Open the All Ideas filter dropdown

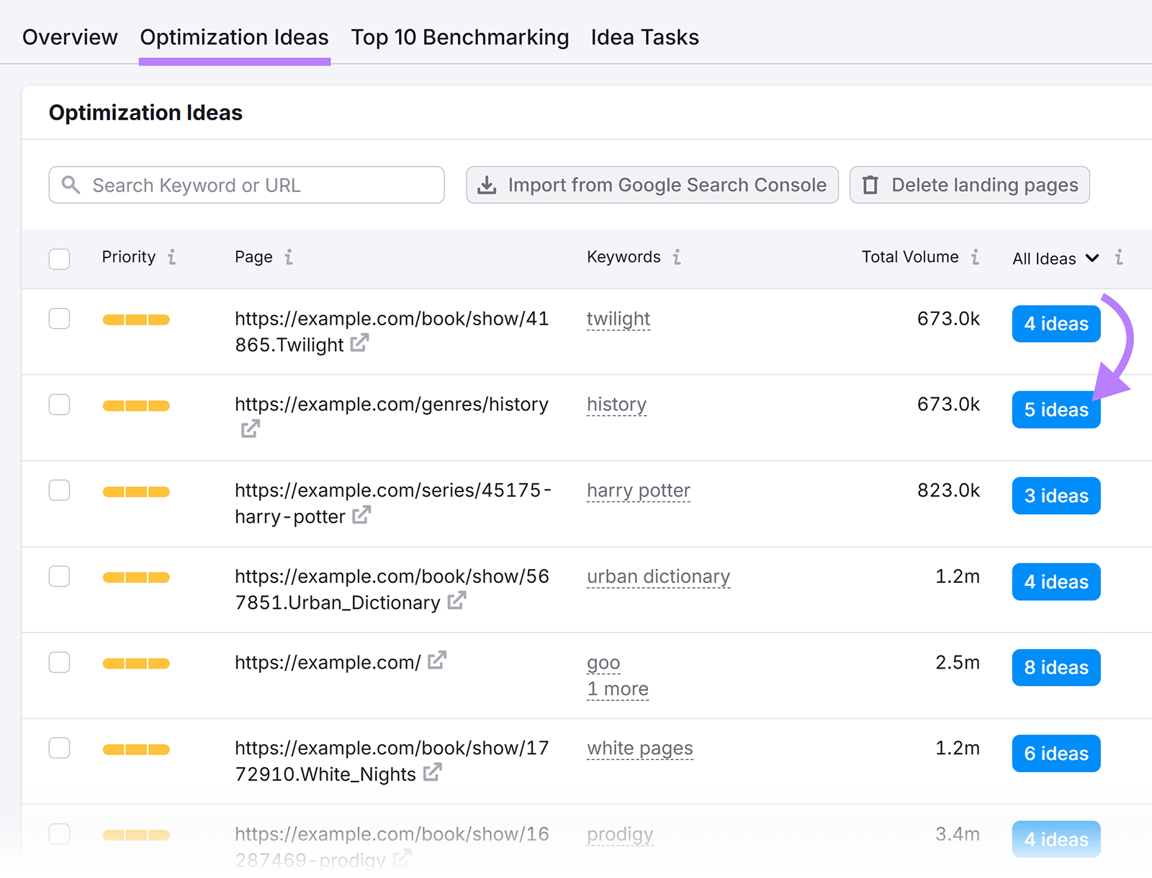(x=1092, y=258)
